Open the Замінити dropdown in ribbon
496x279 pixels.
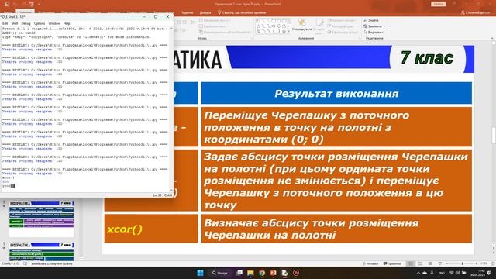click(374, 26)
